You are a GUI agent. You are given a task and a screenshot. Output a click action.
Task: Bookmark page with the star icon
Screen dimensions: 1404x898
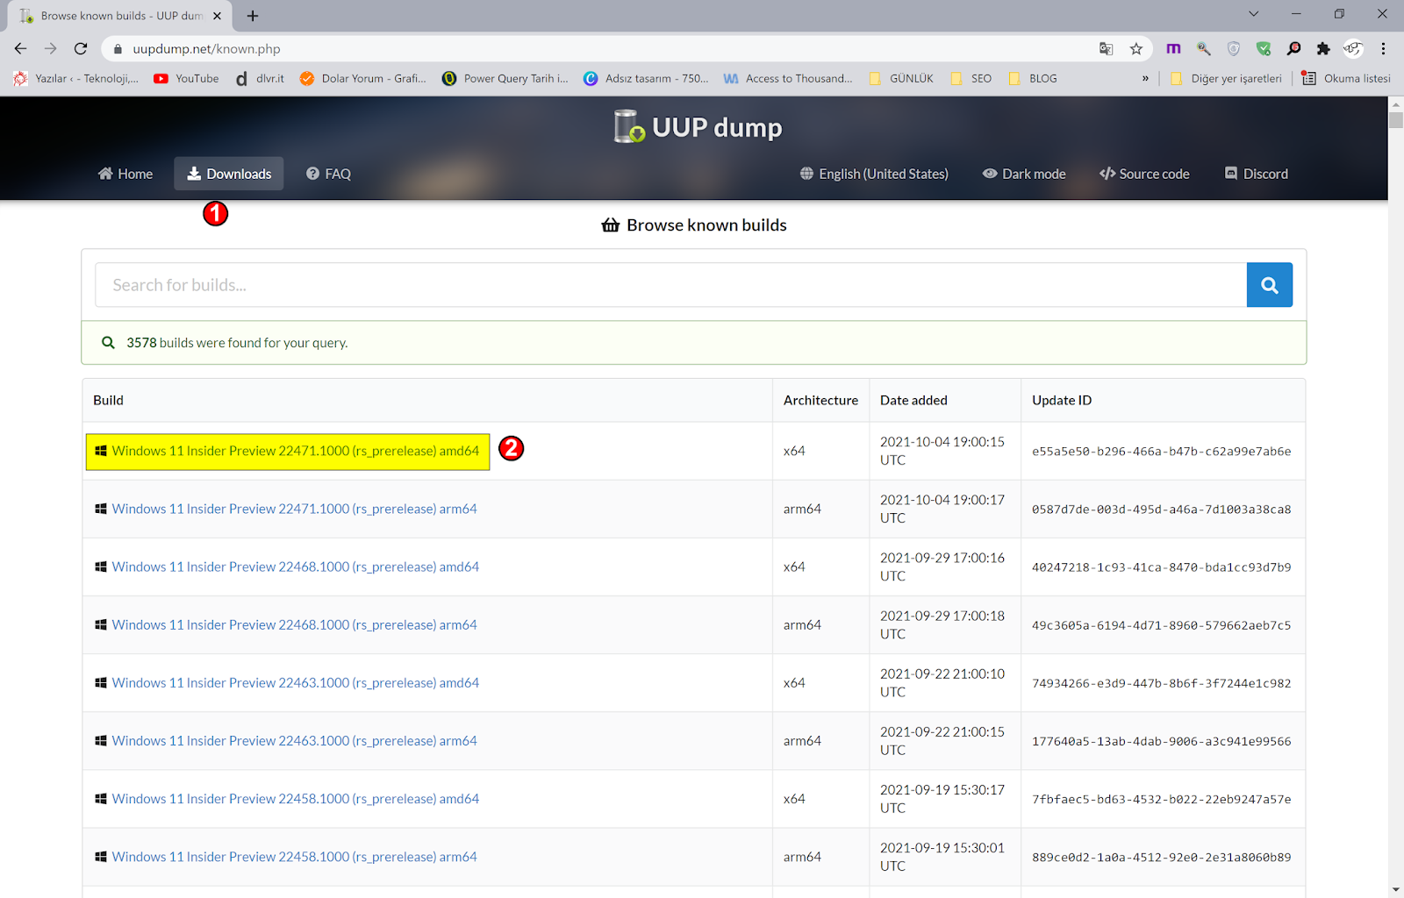click(x=1136, y=49)
